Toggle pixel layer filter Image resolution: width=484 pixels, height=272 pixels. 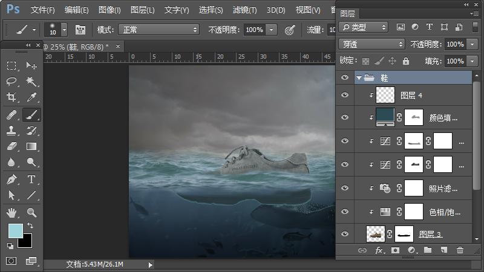[401, 27]
